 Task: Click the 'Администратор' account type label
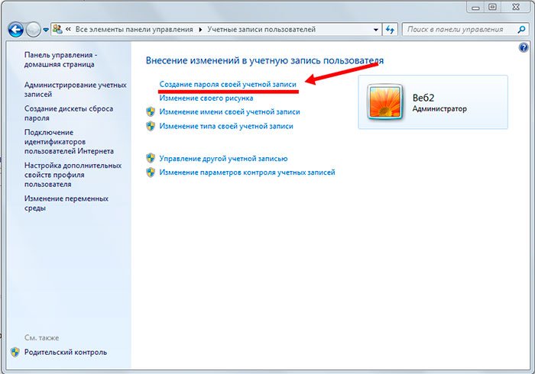click(439, 109)
